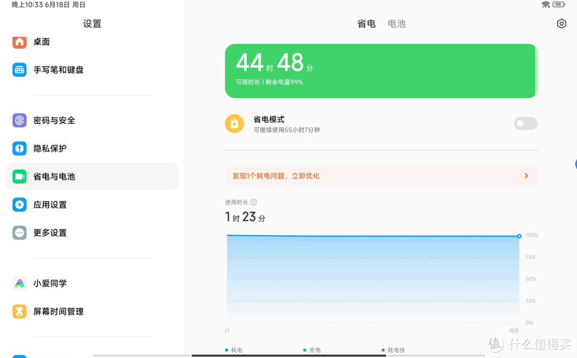Select the 手写笔和键盘 stylus settings icon

coord(19,69)
